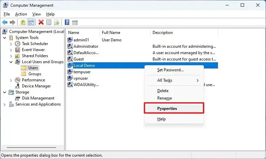Click the Export List toolbar icon
This screenshot has height=159, width=266.
pyautogui.click(x=57, y=22)
